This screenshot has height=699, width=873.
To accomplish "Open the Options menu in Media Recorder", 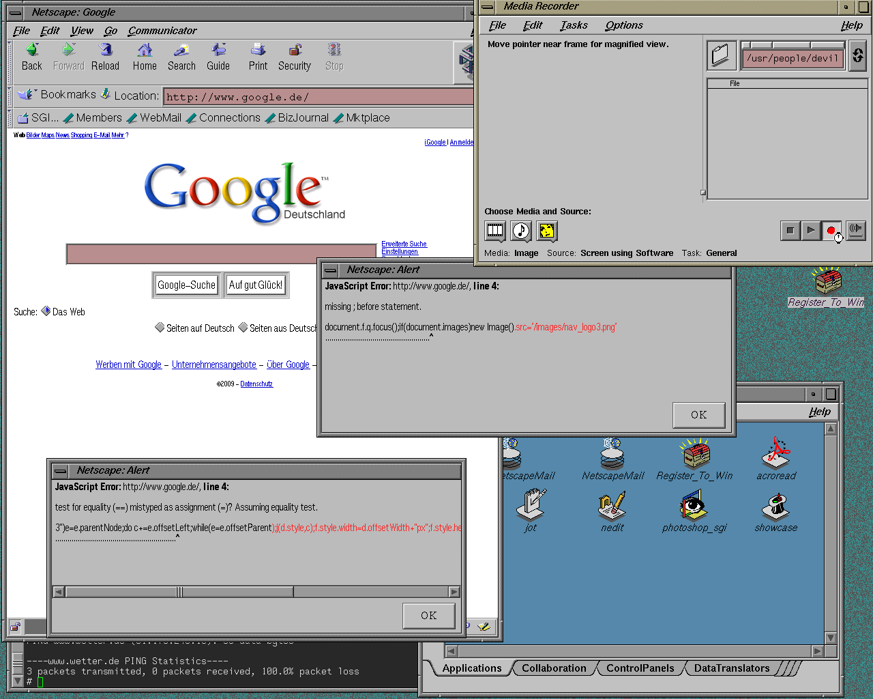I will pos(624,25).
